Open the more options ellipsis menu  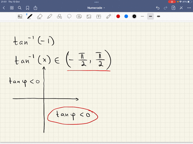click(189, 8)
